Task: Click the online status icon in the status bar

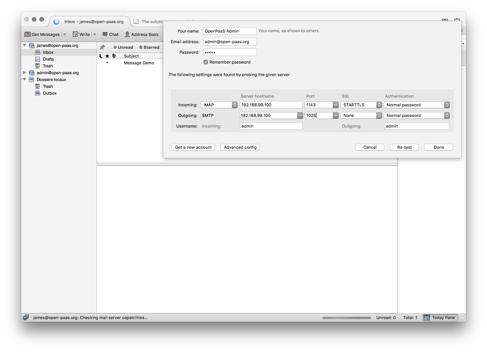Action: (x=26, y=318)
